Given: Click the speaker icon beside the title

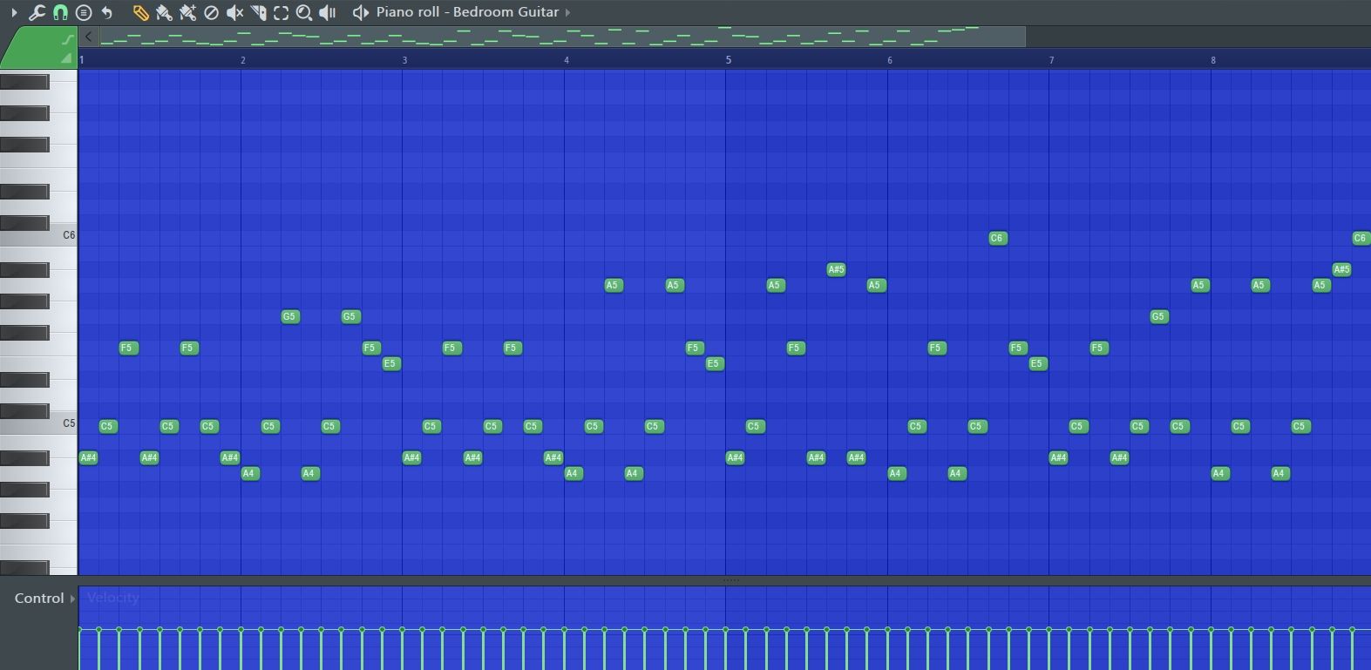Looking at the screenshot, I should (360, 12).
